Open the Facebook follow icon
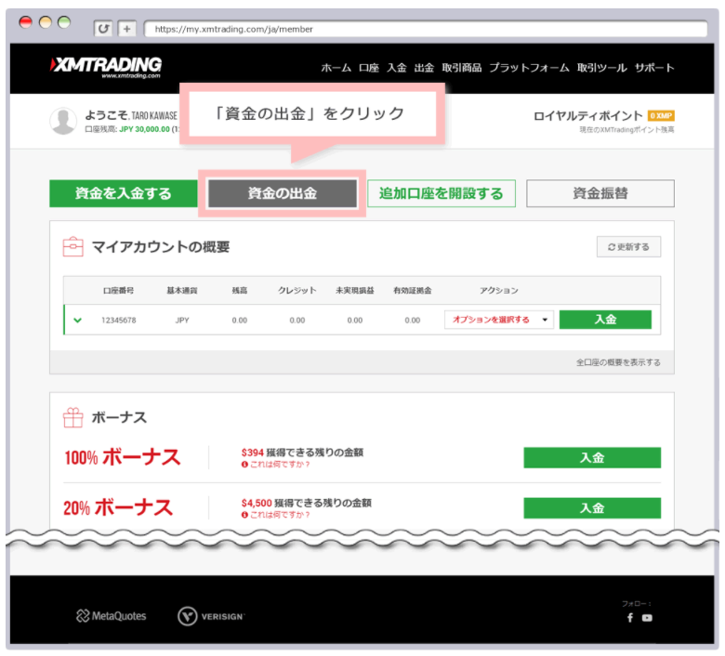The height and width of the screenshot is (656, 725). click(629, 617)
